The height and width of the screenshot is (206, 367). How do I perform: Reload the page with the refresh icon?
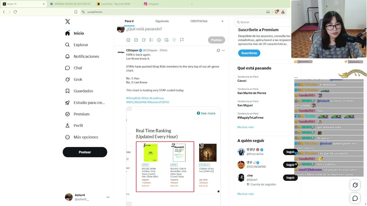point(15,12)
